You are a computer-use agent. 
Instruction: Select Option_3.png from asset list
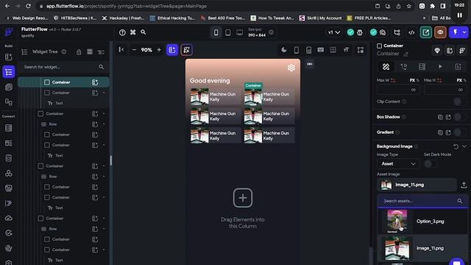(422, 221)
